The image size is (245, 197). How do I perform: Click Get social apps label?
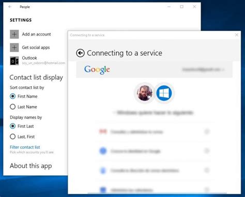[36, 48]
